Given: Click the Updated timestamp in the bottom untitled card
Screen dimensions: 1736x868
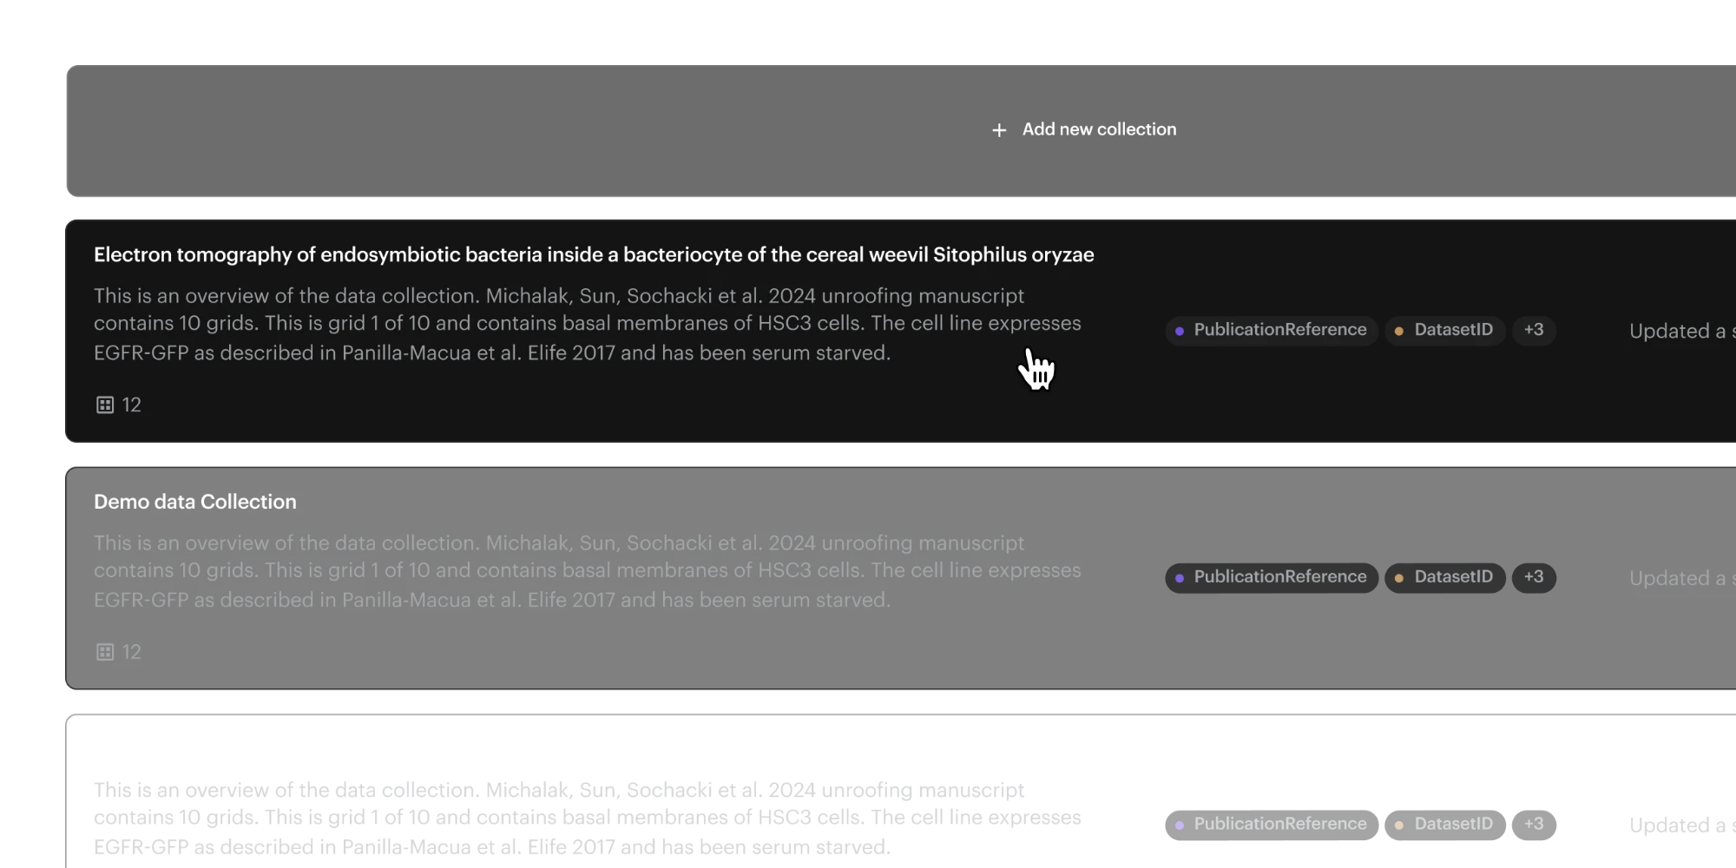Looking at the screenshot, I should coord(1682,826).
